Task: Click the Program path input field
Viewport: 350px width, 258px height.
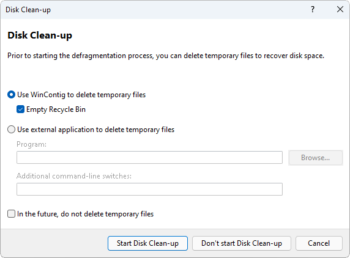Action: coord(149,158)
